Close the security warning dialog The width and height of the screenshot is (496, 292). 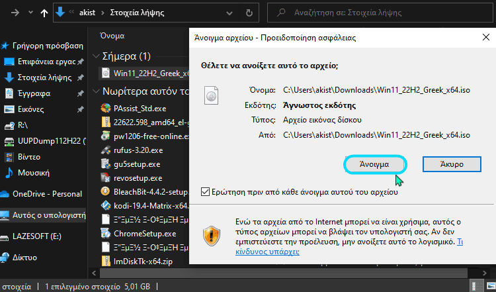point(486,37)
